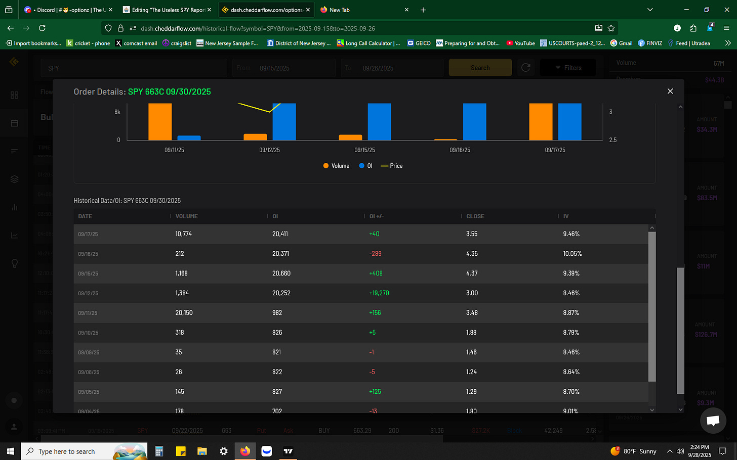Open site shield protection icon
The height and width of the screenshot is (460, 737).
(x=108, y=28)
